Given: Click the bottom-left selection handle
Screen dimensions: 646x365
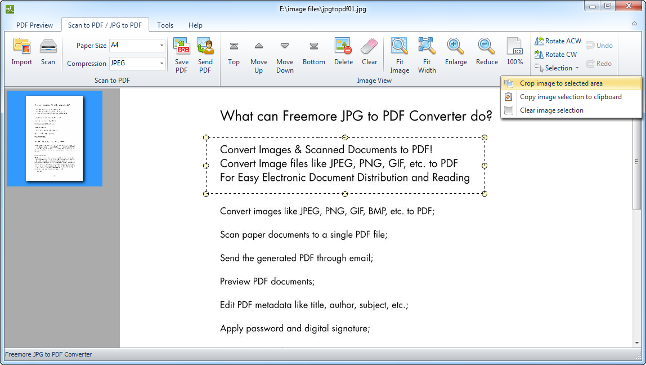Looking at the screenshot, I should coord(206,193).
